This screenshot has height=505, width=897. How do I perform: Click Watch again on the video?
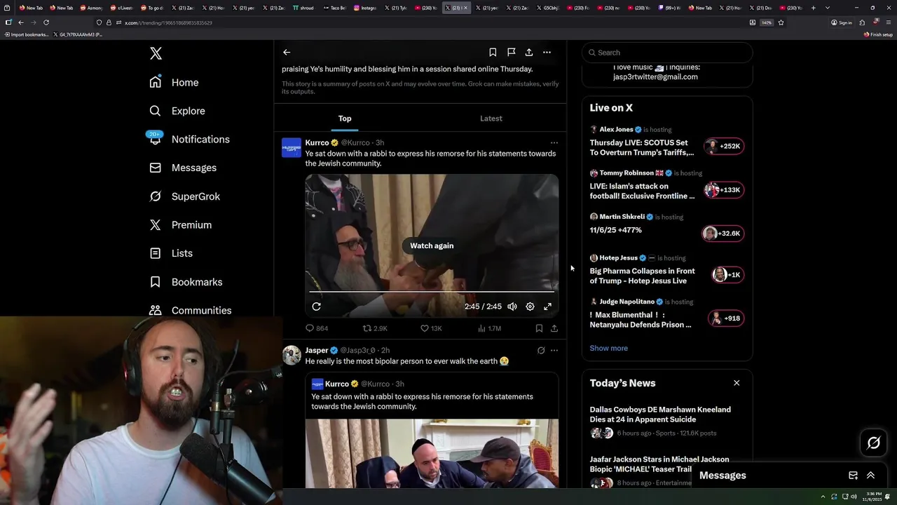432,245
